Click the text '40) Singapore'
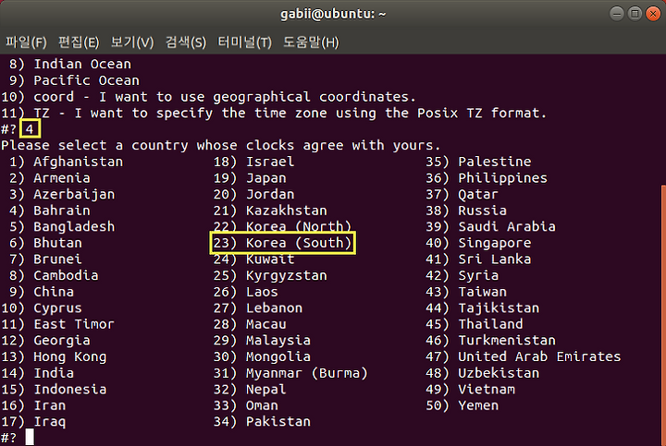The width and height of the screenshot is (666, 446). point(479,243)
